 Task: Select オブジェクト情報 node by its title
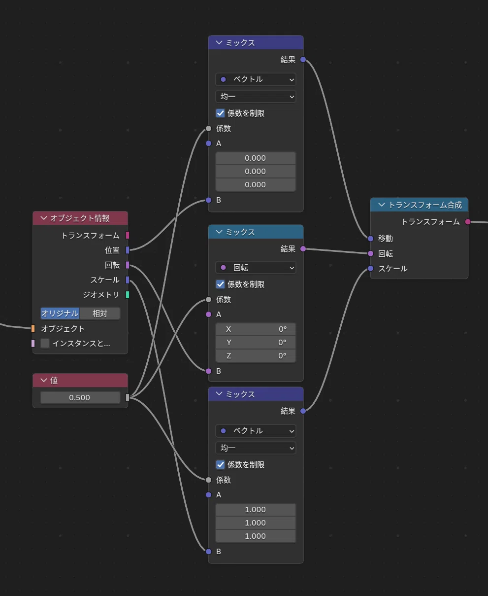pyautogui.click(x=80, y=218)
